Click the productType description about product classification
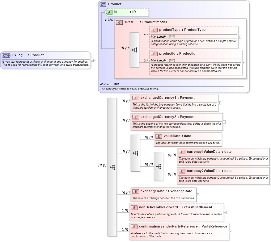Image resolution: width=271 pixels, height=242 pixels. pos(193,43)
